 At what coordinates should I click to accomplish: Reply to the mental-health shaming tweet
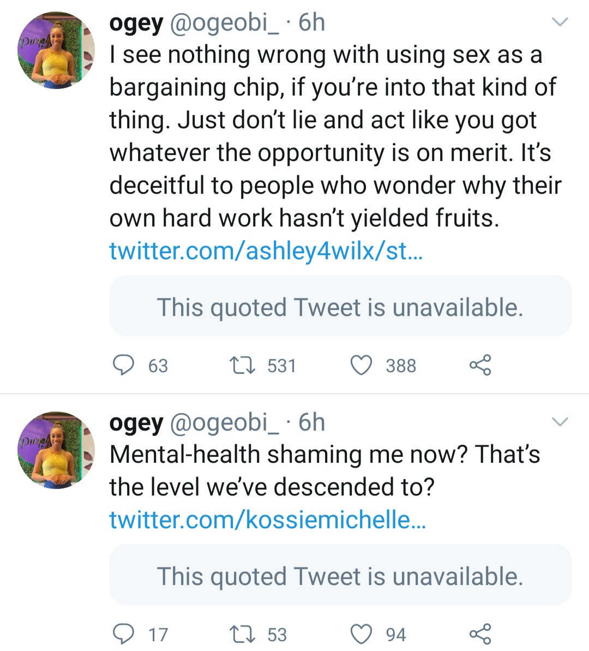click(x=124, y=634)
